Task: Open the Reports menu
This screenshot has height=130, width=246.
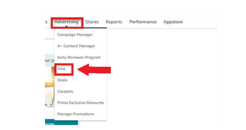Action: tap(114, 22)
